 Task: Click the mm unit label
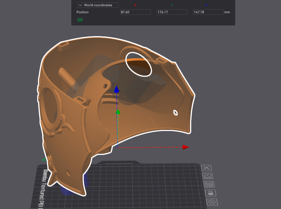[227, 12]
